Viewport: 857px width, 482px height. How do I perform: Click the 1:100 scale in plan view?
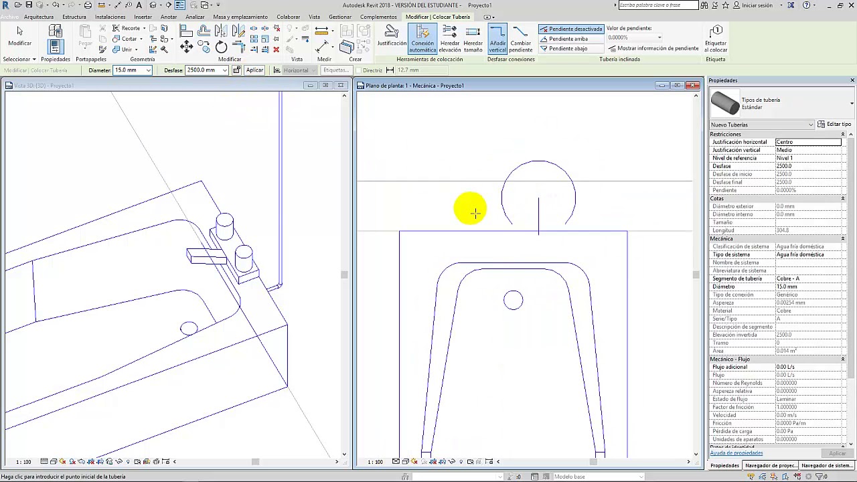(375, 462)
